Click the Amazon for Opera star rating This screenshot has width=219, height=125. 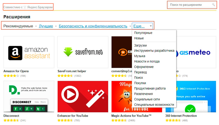11,76
